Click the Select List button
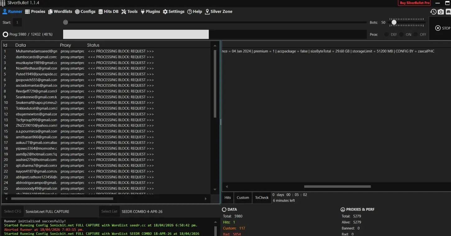This screenshot has width=451, height=236. pos(109,211)
